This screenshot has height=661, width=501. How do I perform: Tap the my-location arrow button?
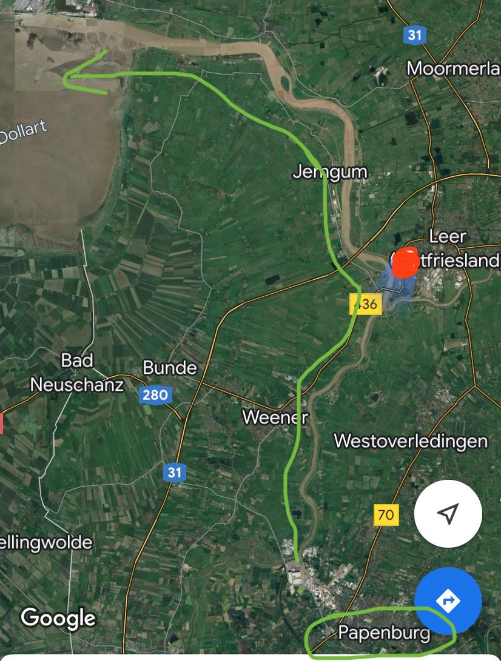click(x=448, y=513)
